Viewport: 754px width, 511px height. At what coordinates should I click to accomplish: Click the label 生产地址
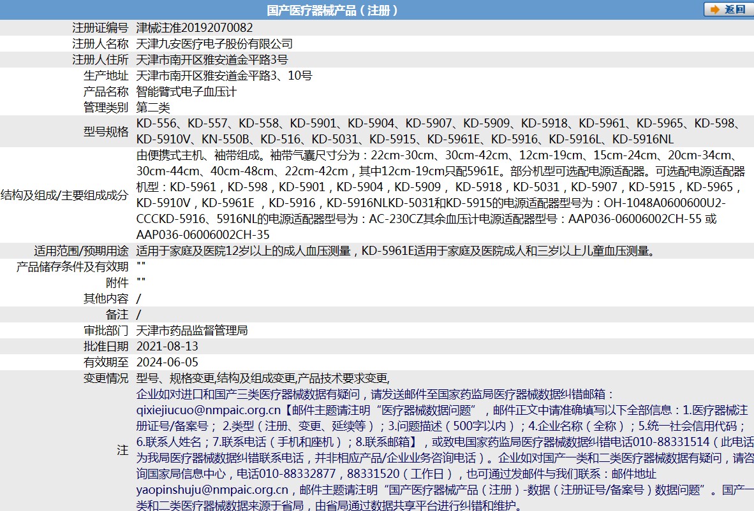point(106,75)
